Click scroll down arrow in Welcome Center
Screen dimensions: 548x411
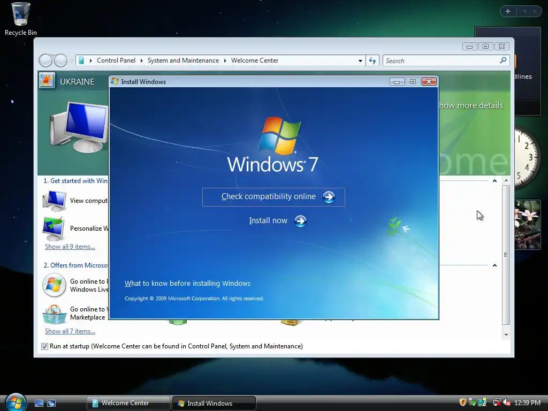click(x=506, y=335)
